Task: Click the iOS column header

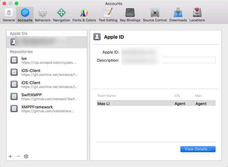Action: (177, 96)
